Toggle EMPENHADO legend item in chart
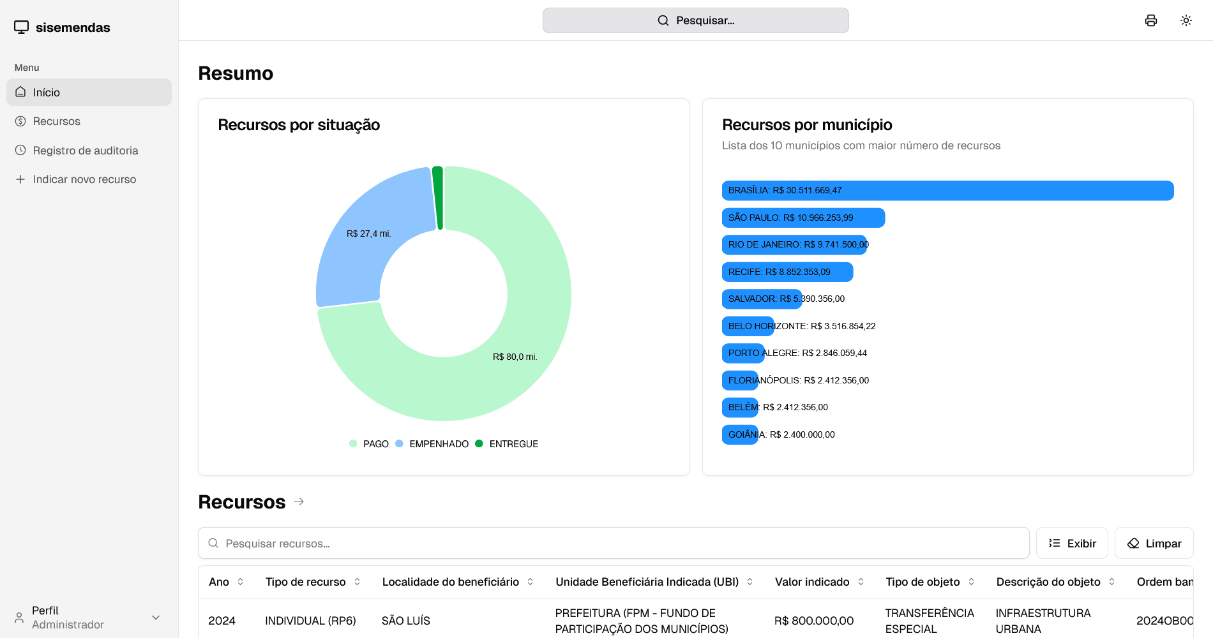Image resolution: width=1213 pixels, height=638 pixels. [432, 444]
